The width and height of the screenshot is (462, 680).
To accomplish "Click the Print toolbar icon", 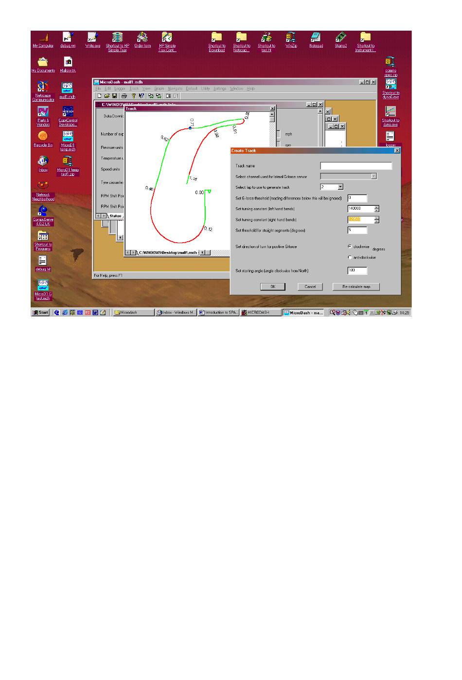I will click(124, 96).
